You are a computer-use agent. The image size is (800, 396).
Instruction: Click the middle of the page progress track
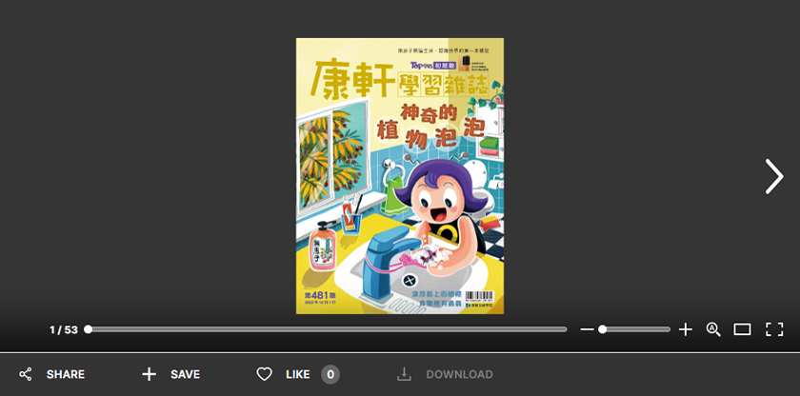coord(326,329)
